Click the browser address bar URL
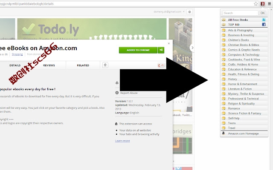 click(26, 4)
